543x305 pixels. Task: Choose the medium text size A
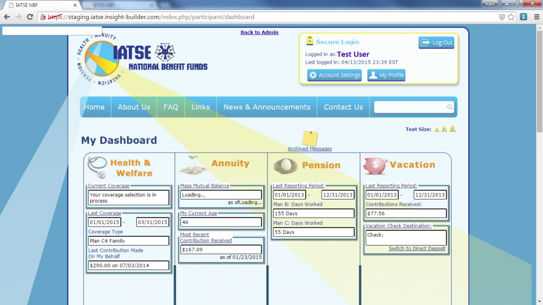click(x=444, y=129)
